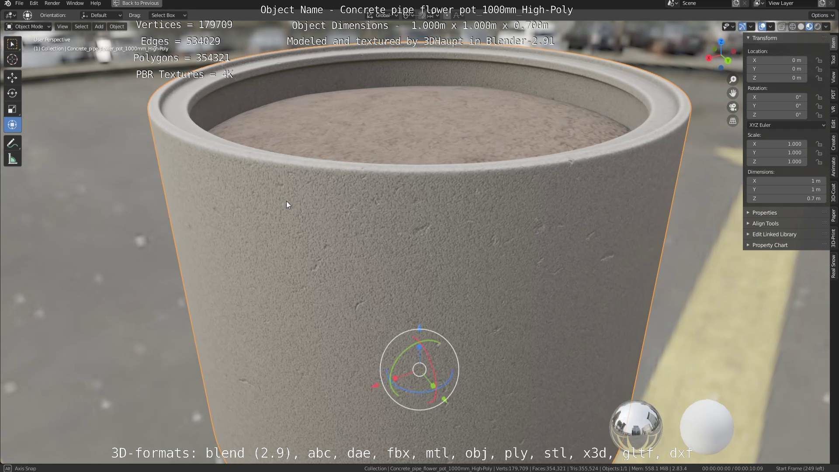The width and height of the screenshot is (839, 472).
Task: Click the Z axis on navigation gizmo
Action: [721, 42]
